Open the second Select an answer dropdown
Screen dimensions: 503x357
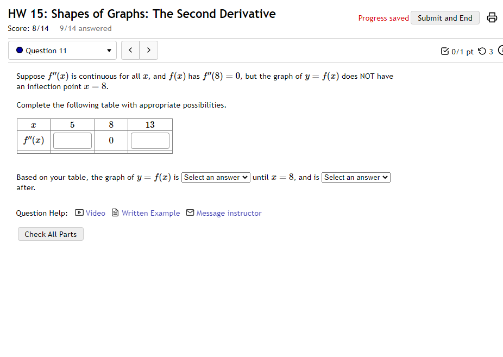click(x=356, y=177)
